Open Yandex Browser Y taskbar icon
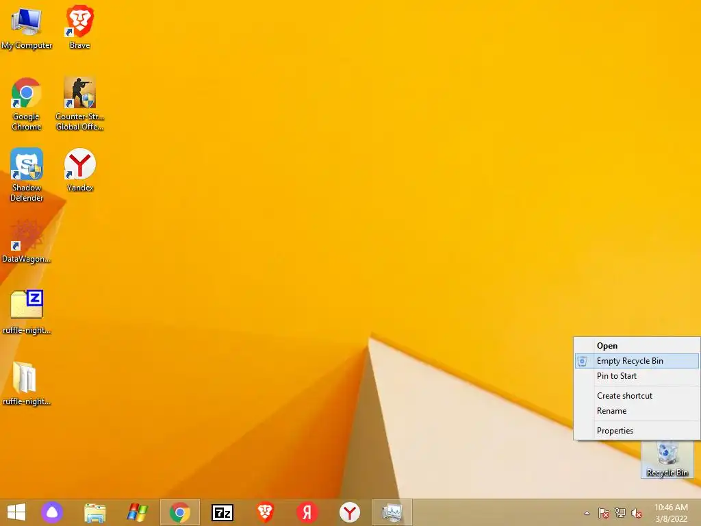The image size is (701, 526). [350, 512]
